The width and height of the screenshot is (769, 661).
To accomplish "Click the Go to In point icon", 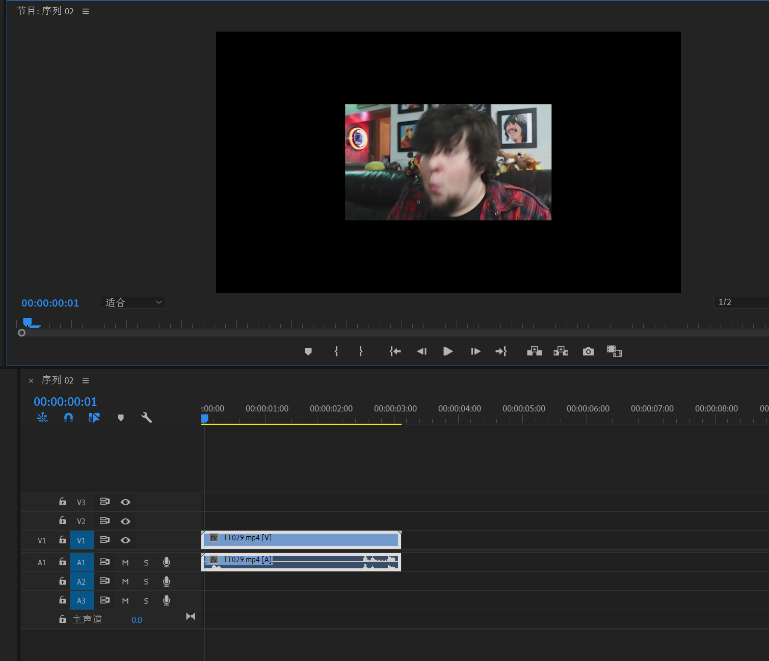I will point(395,351).
